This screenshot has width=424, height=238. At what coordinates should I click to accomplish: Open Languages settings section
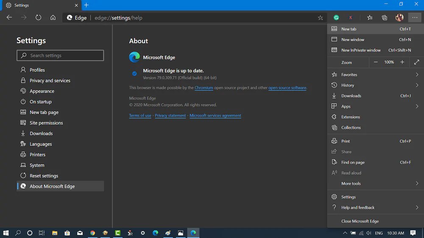[x=60, y=144]
